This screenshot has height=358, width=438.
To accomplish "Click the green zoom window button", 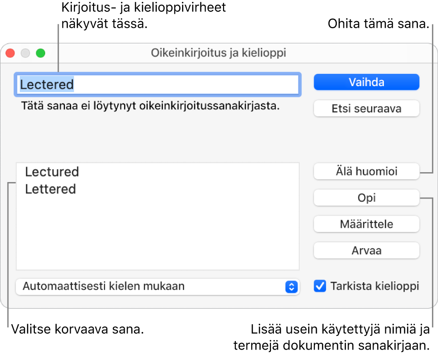I will (x=41, y=53).
